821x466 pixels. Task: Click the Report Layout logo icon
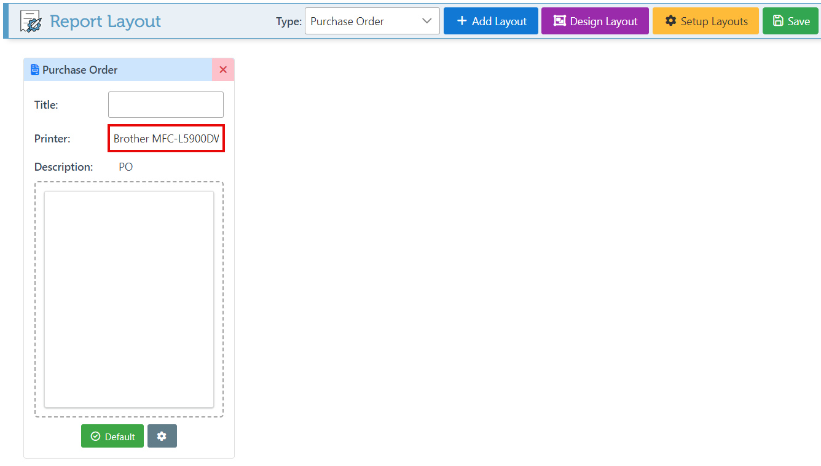[x=31, y=21]
